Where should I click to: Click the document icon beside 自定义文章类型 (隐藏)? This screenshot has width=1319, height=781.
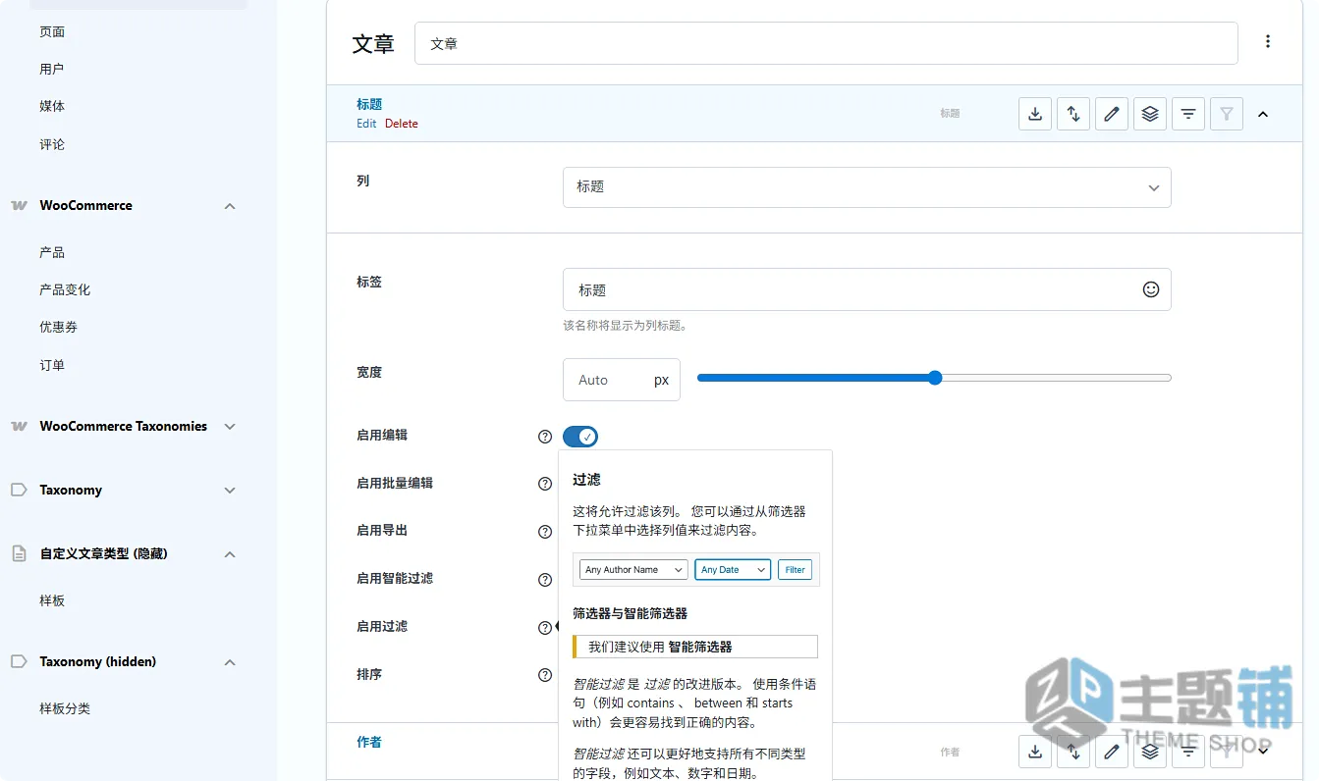click(x=19, y=553)
